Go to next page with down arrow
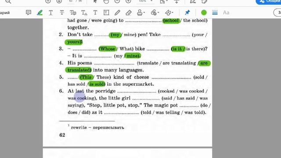The height and width of the screenshot is (158, 281). pyautogui.click(x=59, y=1)
